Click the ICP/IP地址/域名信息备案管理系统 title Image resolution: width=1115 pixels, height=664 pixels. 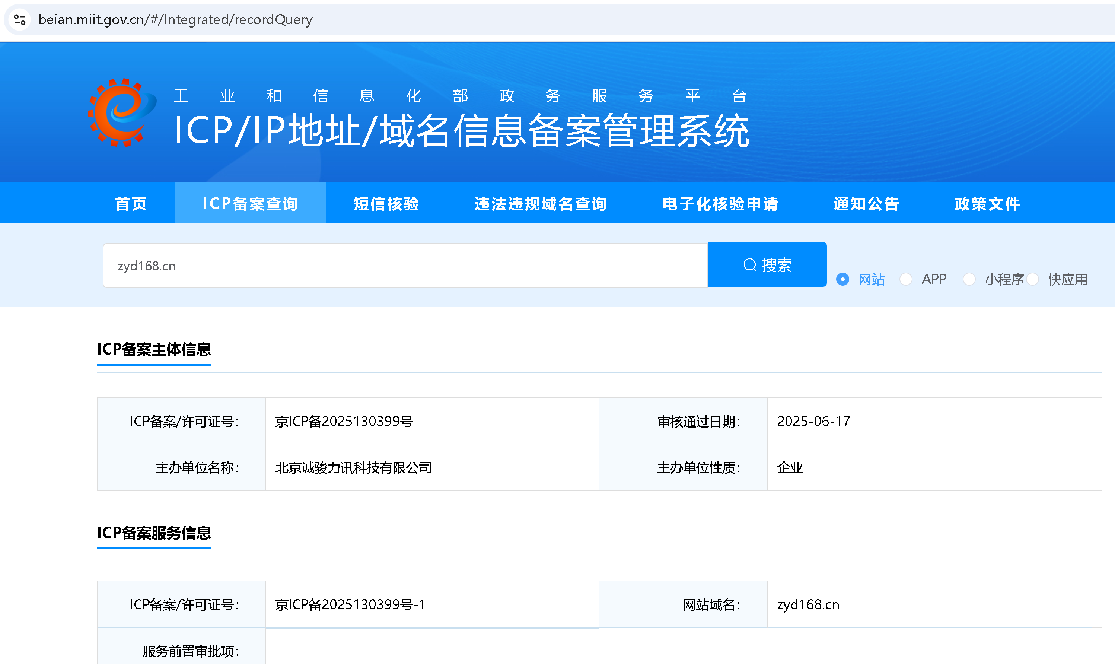tap(462, 131)
